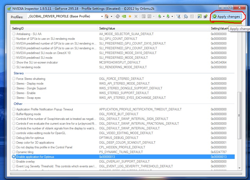This screenshot has height=180, width=250.
Task: Click the OPTIMUS_DEBUG_DEFAULT value
Action: (x=119, y=138)
